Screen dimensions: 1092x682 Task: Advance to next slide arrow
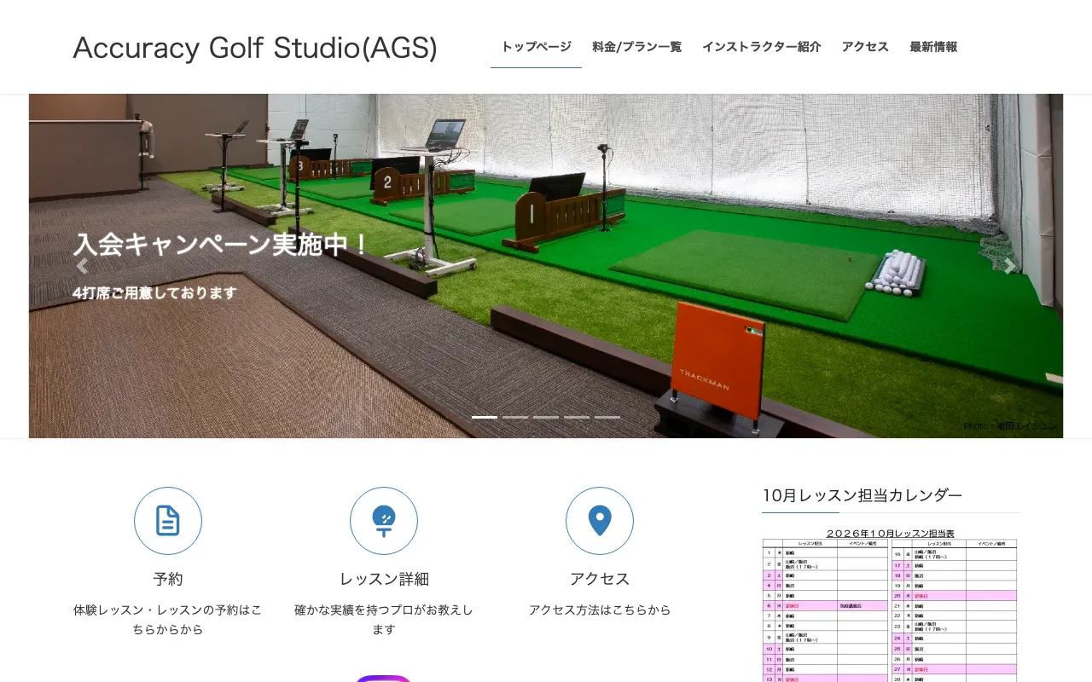(x=1010, y=266)
